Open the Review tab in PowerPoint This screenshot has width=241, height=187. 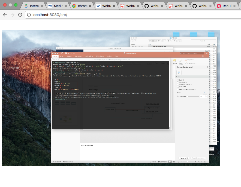point(109,56)
